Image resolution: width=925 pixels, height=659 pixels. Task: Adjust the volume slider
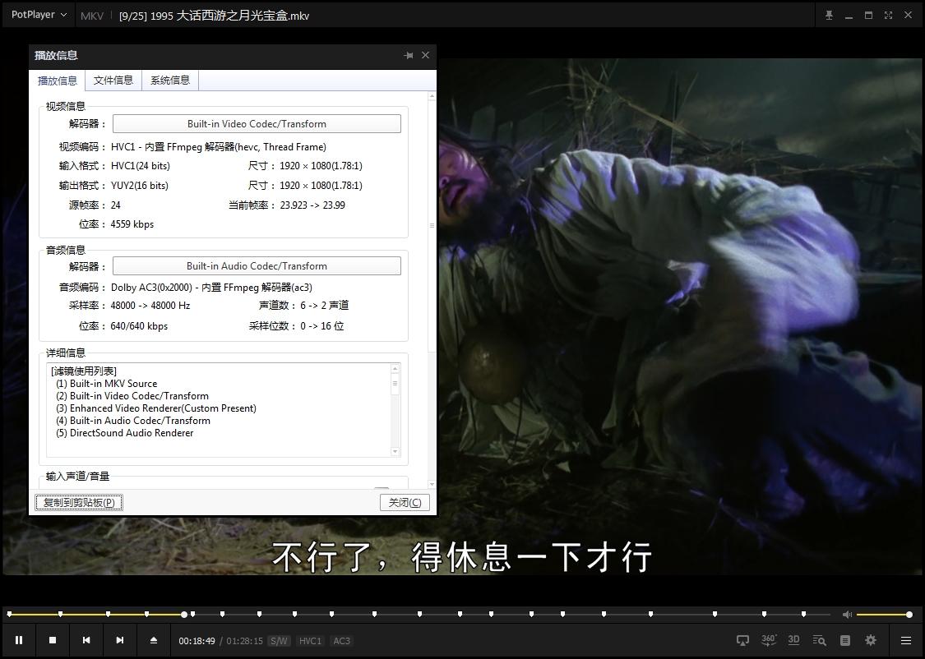coord(883,615)
